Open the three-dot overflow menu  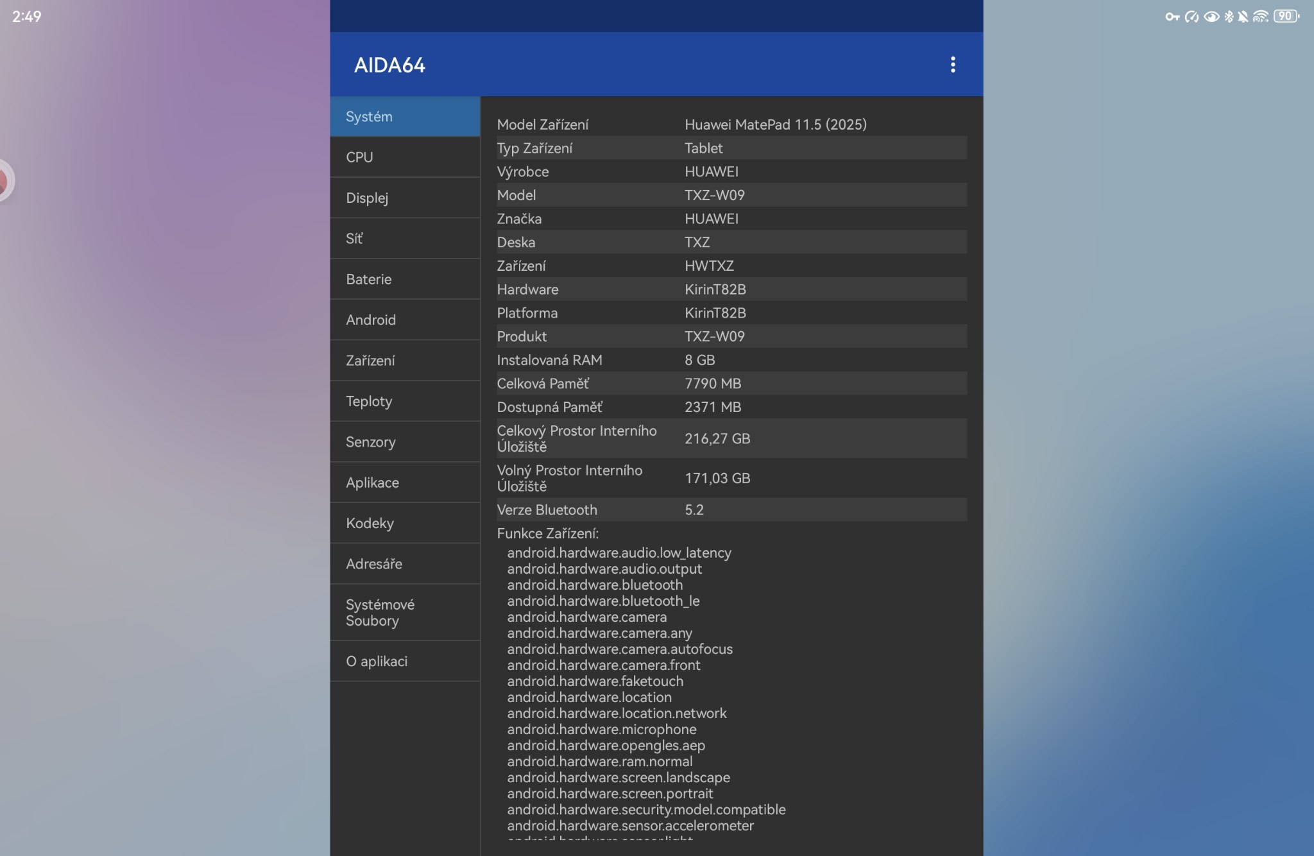(x=953, y=64)
